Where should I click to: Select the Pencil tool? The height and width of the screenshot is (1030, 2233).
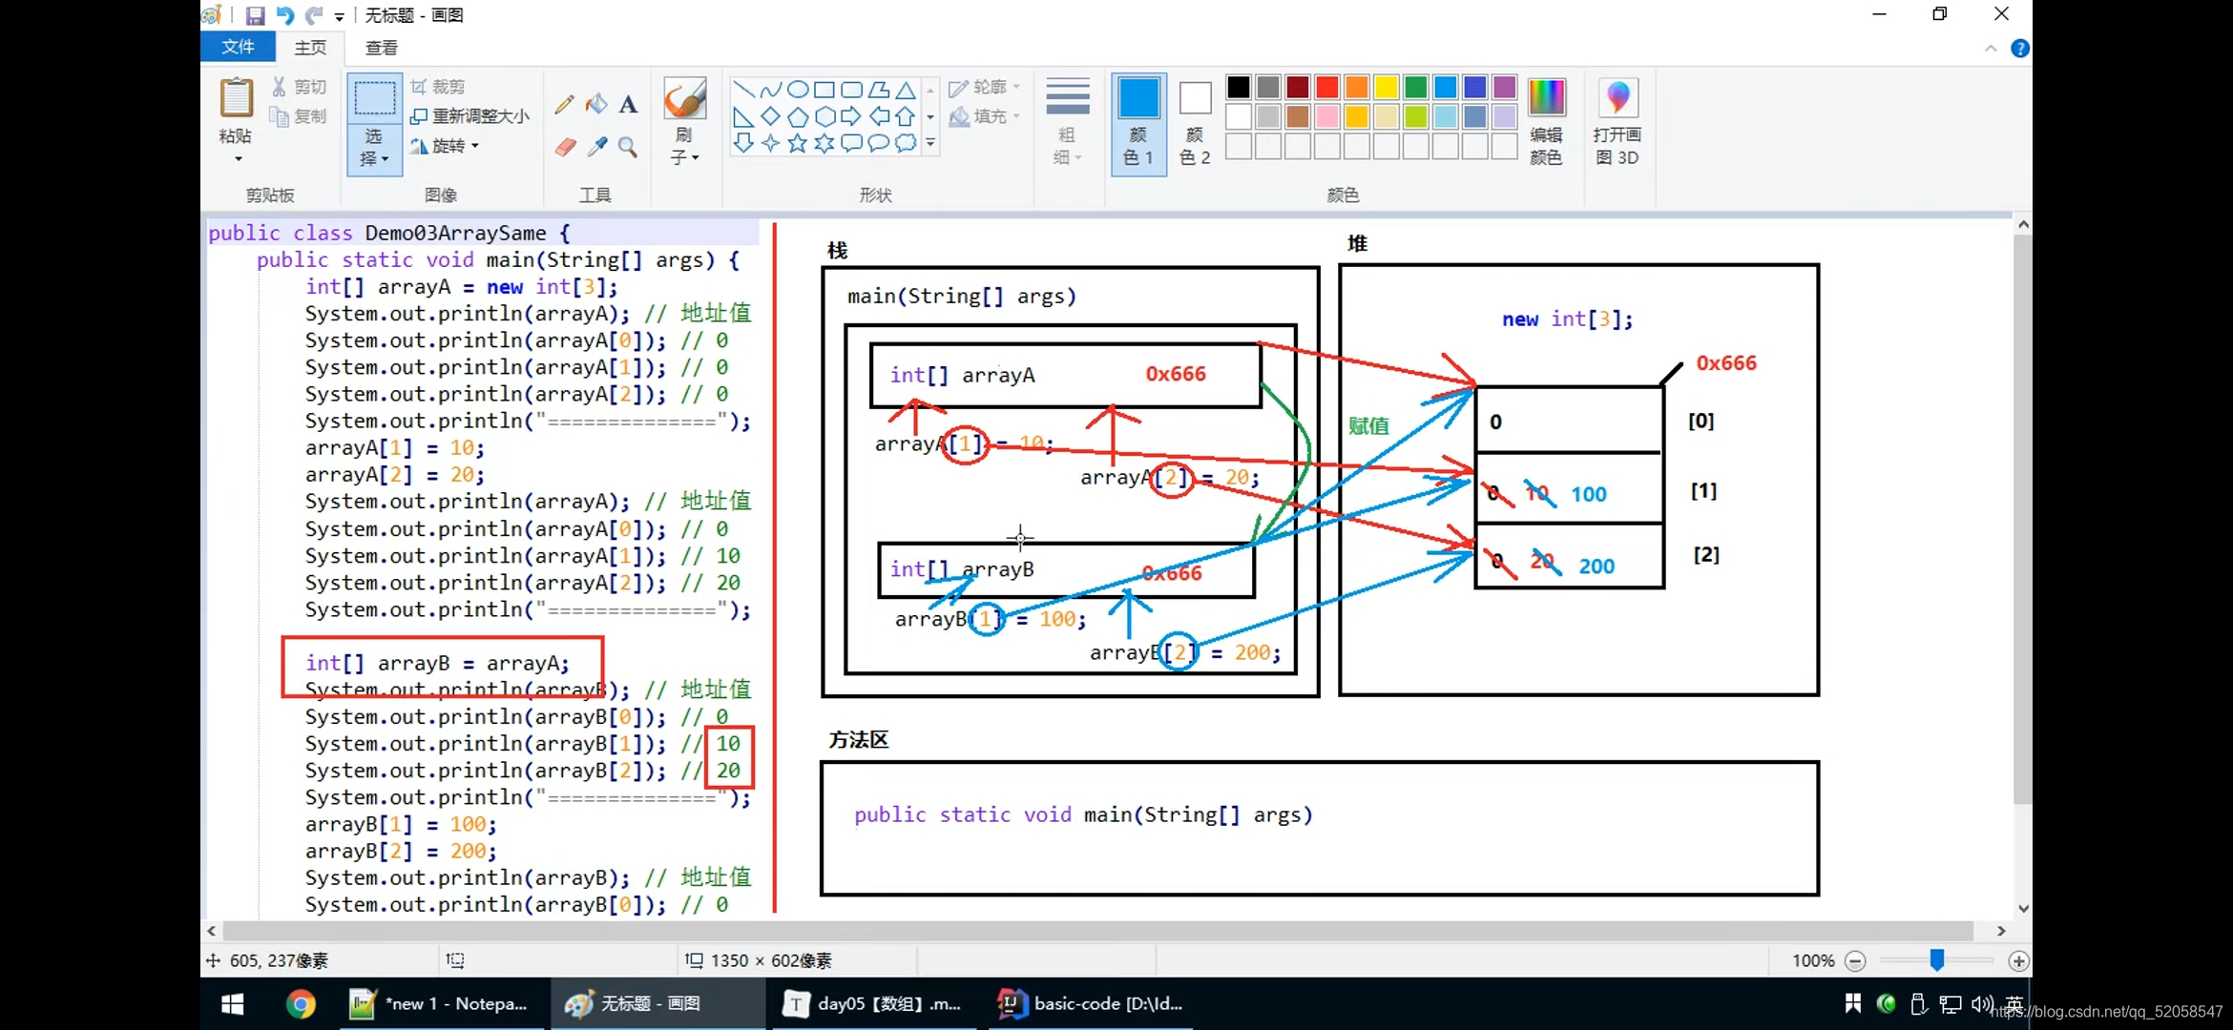(564, 104)
